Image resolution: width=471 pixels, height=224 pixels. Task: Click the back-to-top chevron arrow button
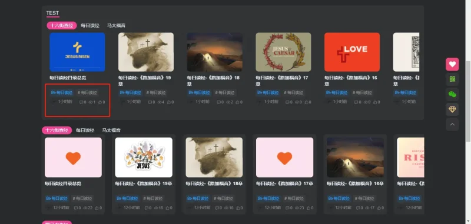pyautogui.click(x=452, y=125)
